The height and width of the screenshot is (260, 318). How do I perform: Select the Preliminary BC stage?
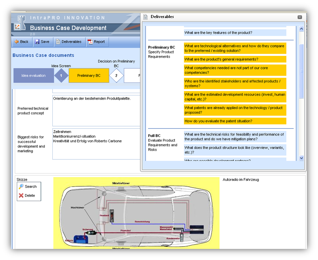pyautogui.click(x=89, y=75)
